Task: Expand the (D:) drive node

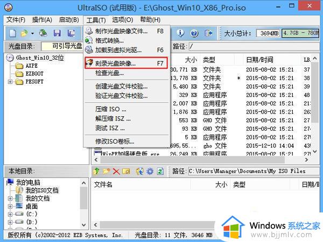Action: pos(10,222)
